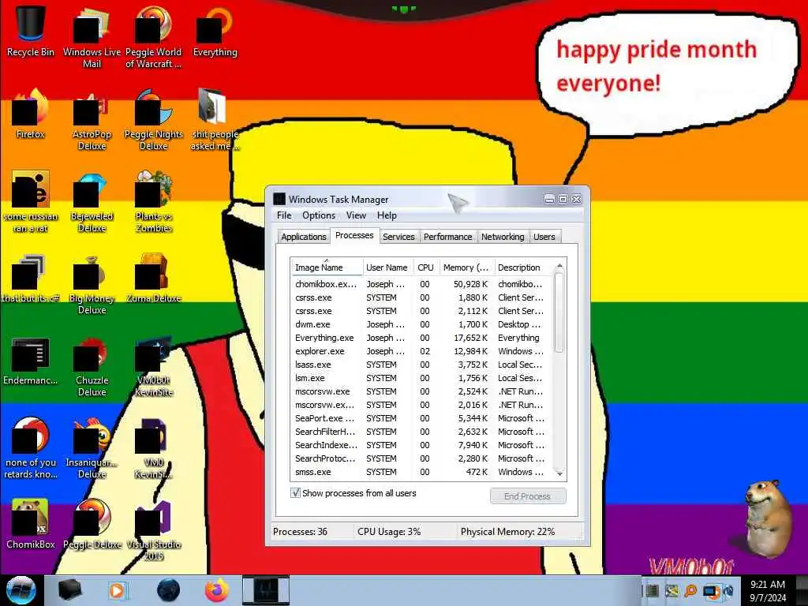The width and height of the screenshot is (808, 606).
Task: Select Peggle Nights Deluxe desktop icon
Action: tap(154, 120)
